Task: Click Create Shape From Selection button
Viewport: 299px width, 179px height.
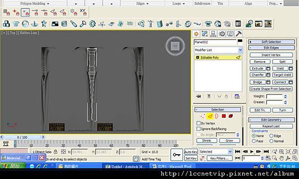Action: (x=271, y=89)
